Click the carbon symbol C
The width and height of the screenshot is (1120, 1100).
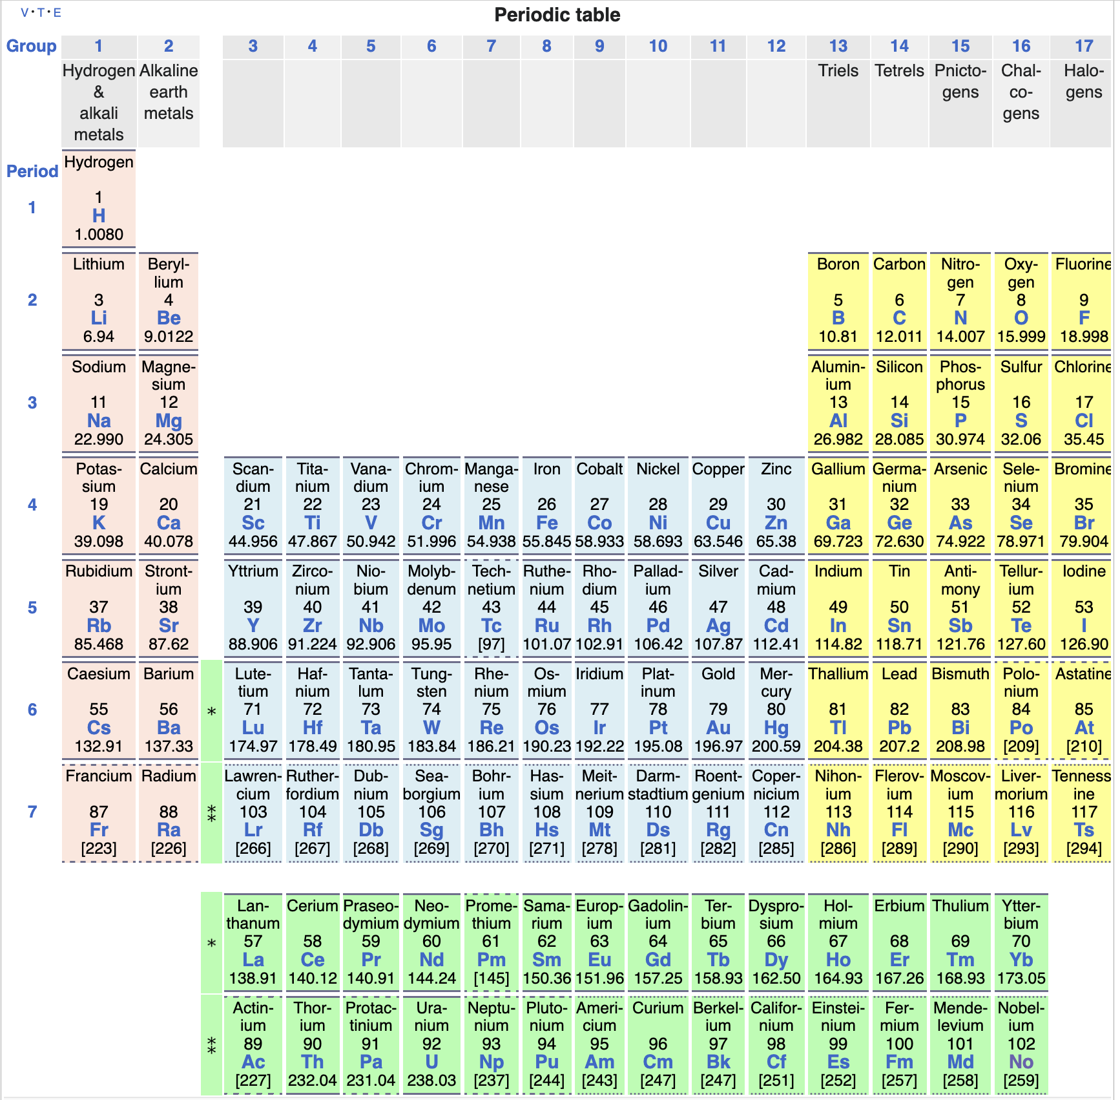tap(898, 318)
